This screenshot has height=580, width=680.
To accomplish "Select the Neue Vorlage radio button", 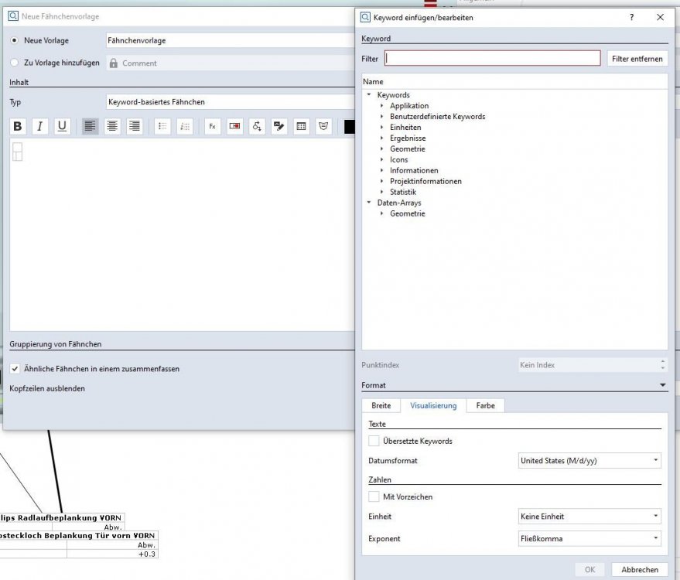I will coord(15,40).
